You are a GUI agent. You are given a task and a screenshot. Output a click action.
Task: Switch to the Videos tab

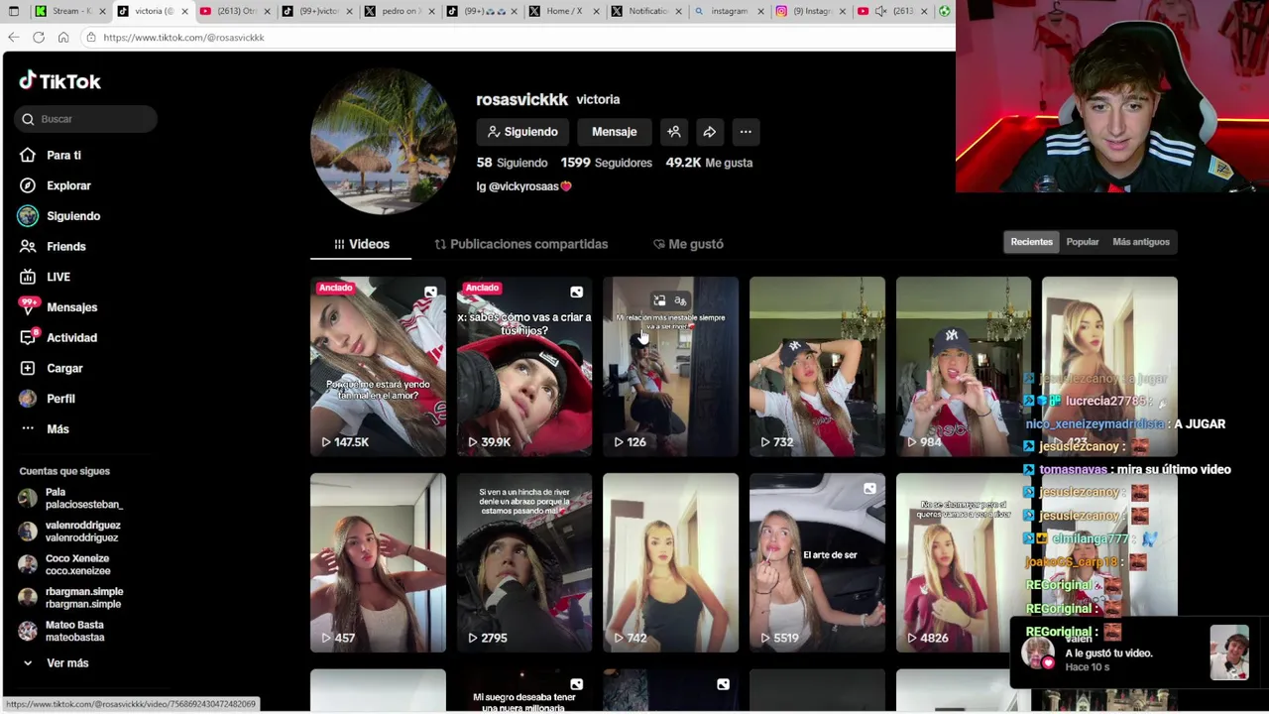361,244
